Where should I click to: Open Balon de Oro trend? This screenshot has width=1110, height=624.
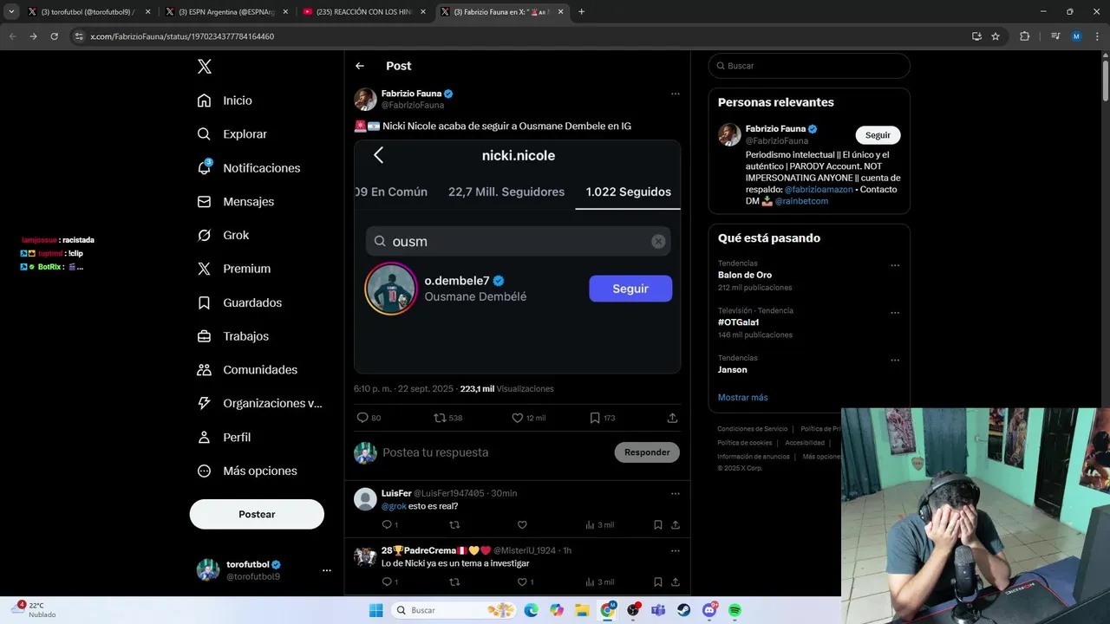745,275
